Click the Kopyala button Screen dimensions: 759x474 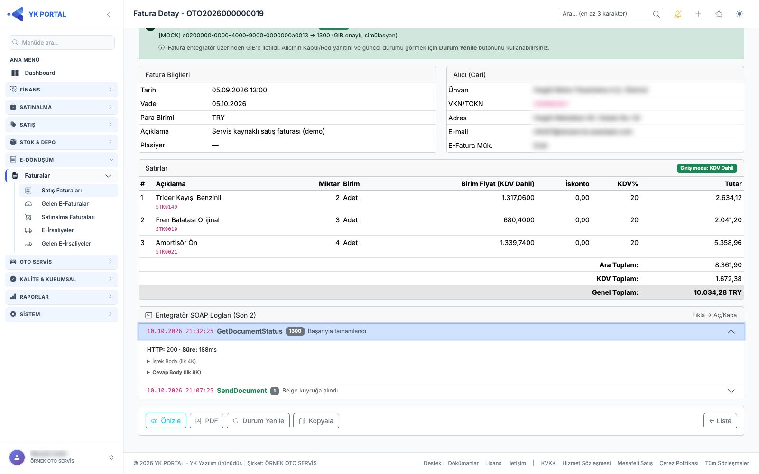pyautogui.click(x=316, y=421)
